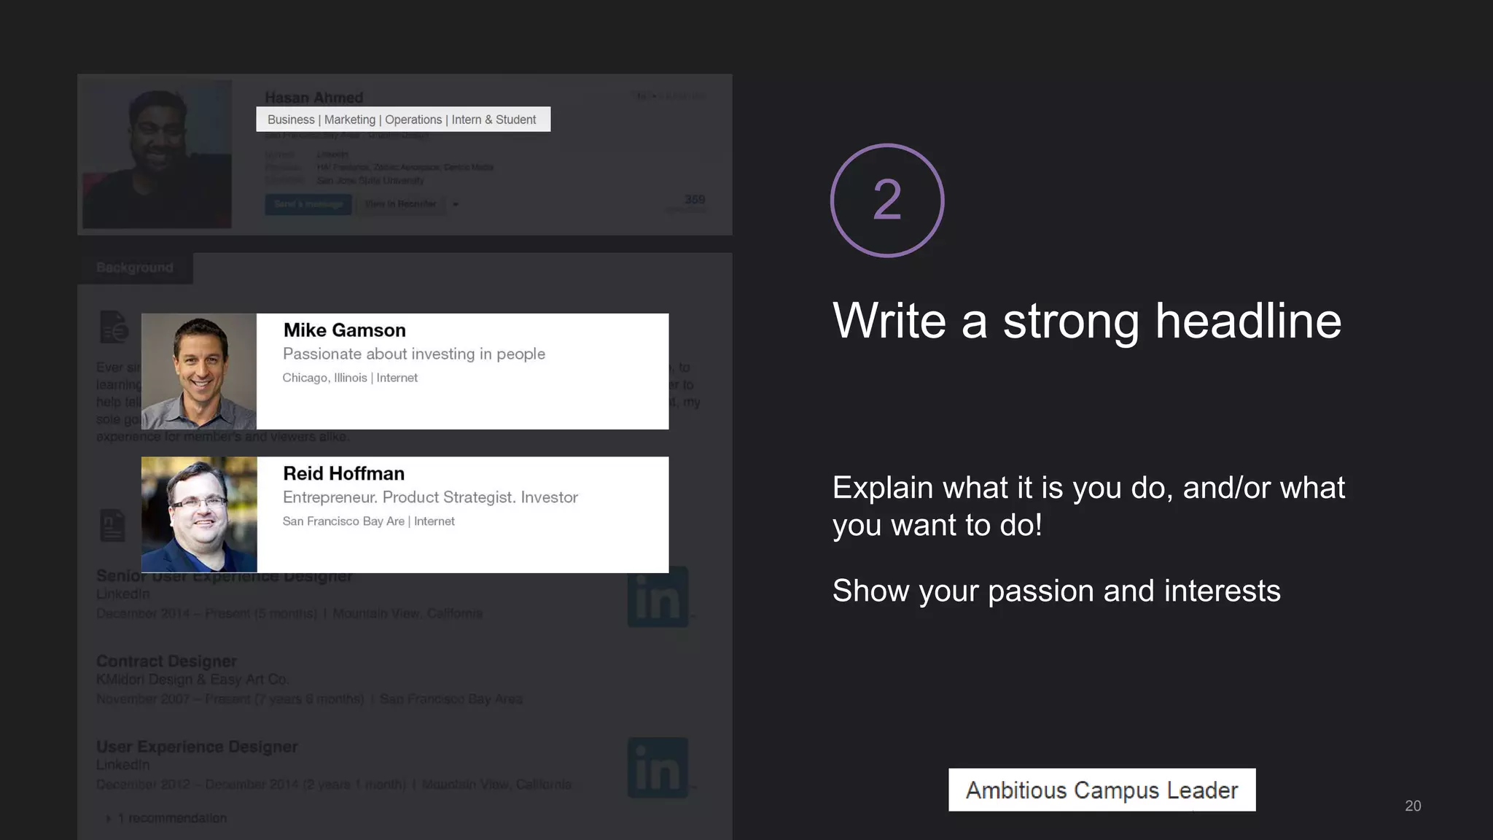
Task: Click Hasan Ahmed's profile photo
Action: tap(157, 155)
